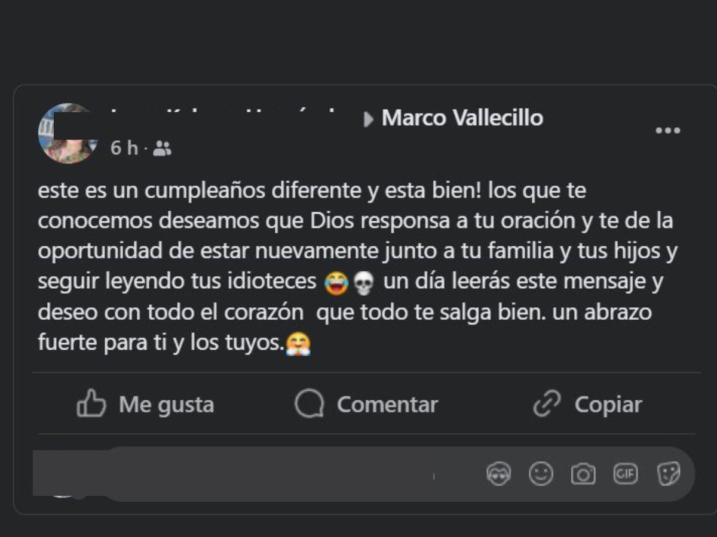Open the emoji picker smiley icon
717x537 pixels.
(x=541, y=475)
